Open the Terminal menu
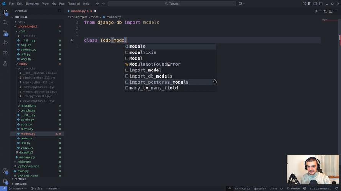This screenshot has height=191, width=341. click(x=74, y=3)
